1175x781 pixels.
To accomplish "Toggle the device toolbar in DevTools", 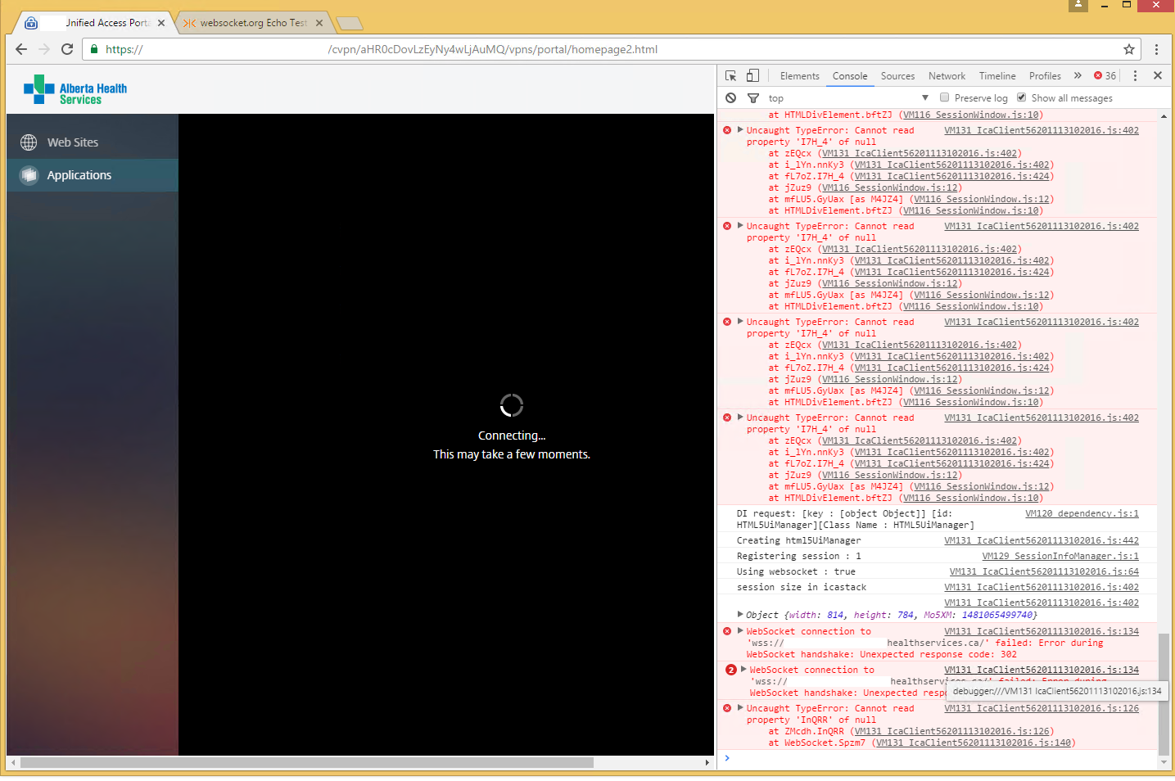I will [752, 75].
